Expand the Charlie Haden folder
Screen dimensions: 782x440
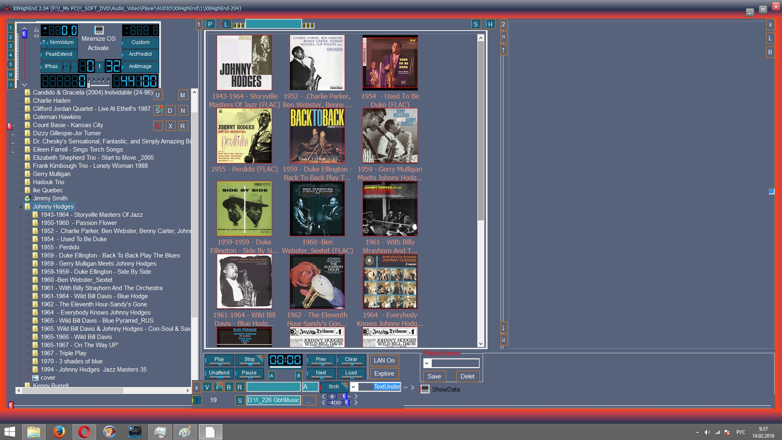[21, 101]
